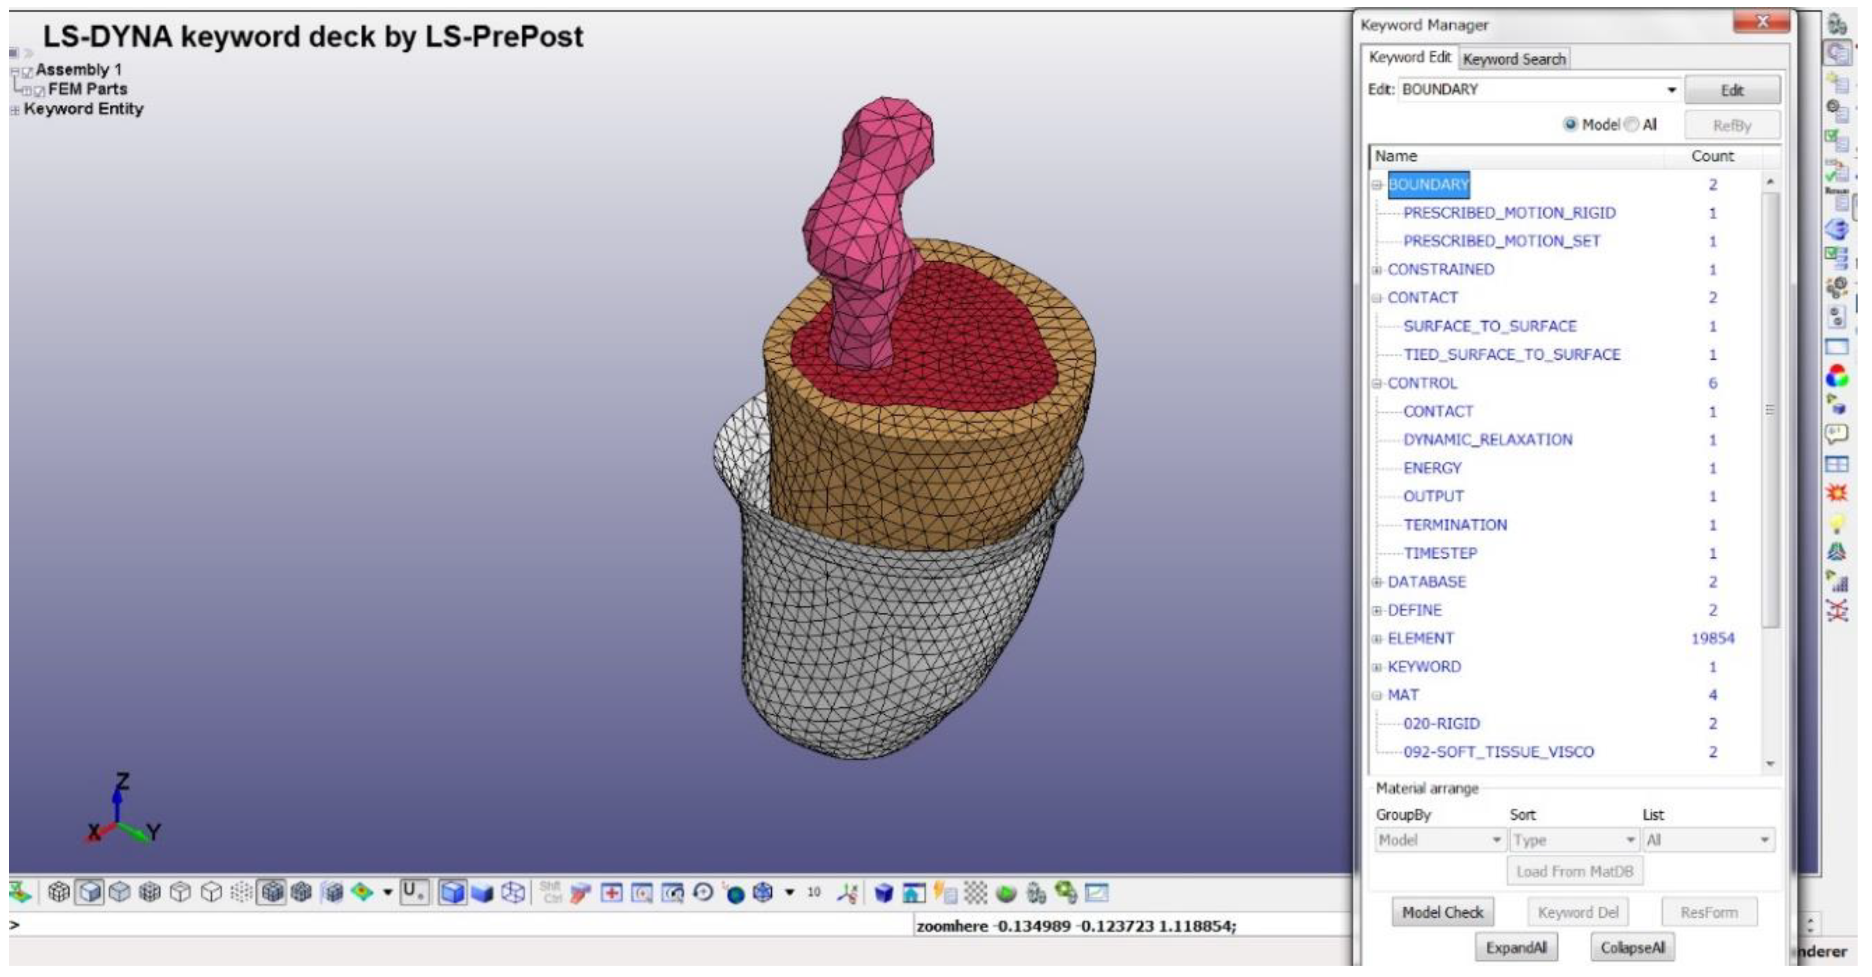Image resolution: width=1872 pixels, height=977 pixels.
Task: Click the fringe color contour icon
Action: 362,892
